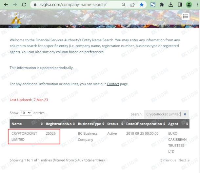
Task: Select the BC-Business Company cell
Action: pos(88,136)
